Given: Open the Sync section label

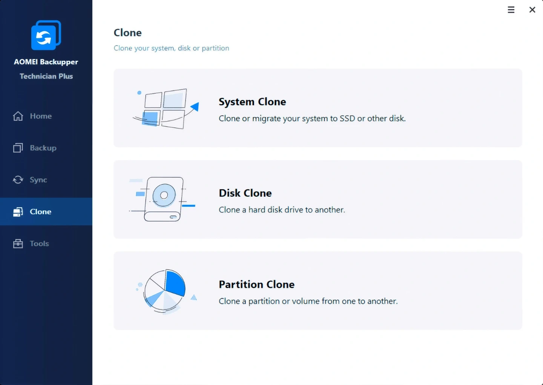Looking at the screenshot, I should pyautogui.click(x=38, y=180).
